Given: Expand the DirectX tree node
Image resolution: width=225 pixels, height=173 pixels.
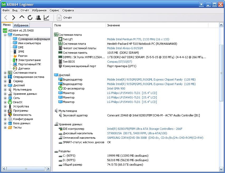Looking at the screenshot, I should tap(5, 102).
